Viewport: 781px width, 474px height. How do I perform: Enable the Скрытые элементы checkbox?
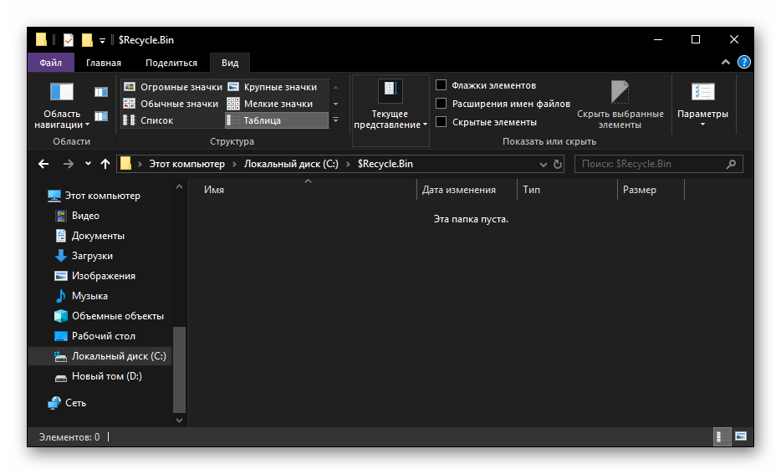[442, 122]
